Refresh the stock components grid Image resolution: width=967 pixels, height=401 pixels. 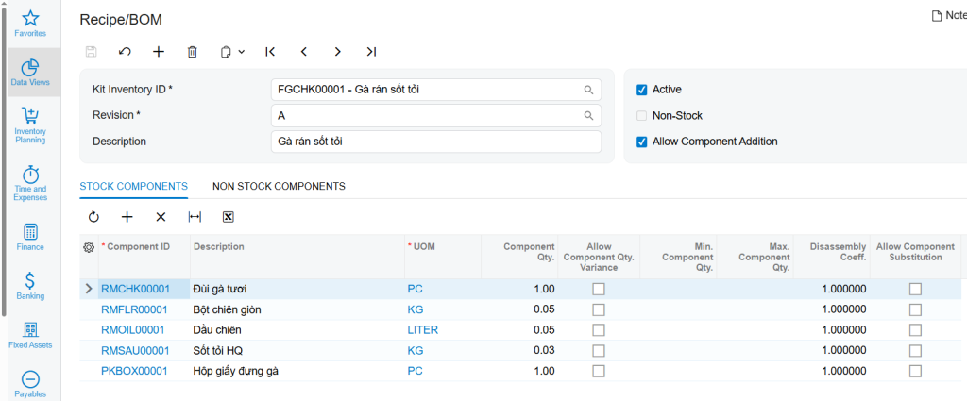(93, 217)
